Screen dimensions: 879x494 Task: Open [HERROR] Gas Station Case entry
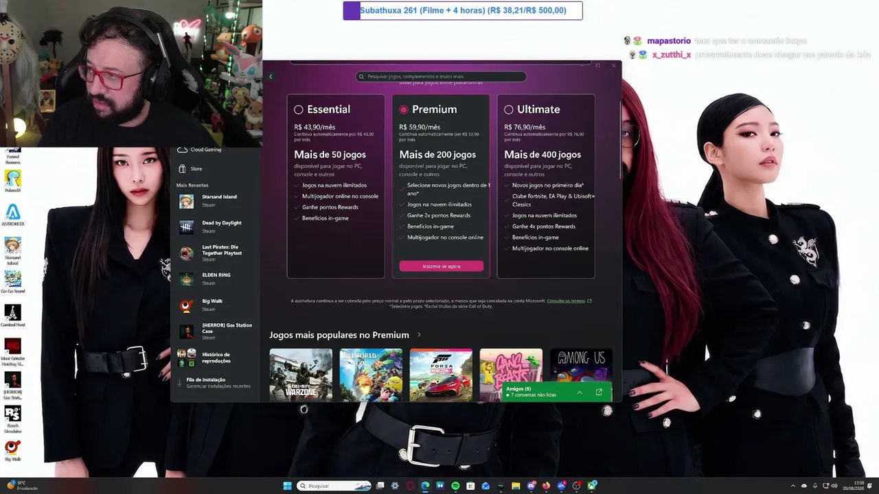tap(214, 331)
